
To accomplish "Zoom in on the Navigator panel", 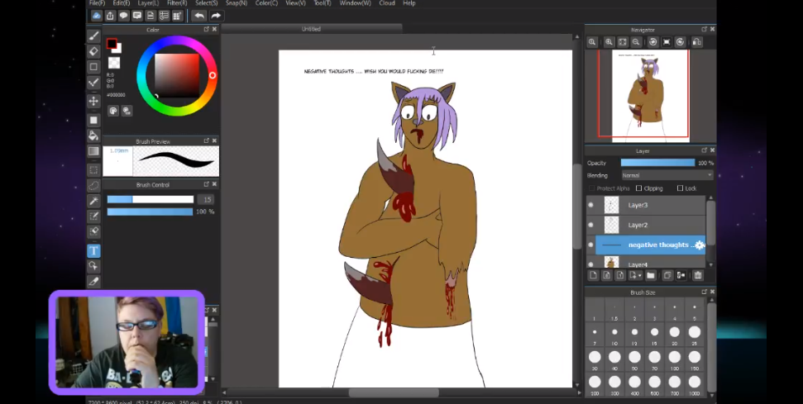I will [x=609, y=42].
